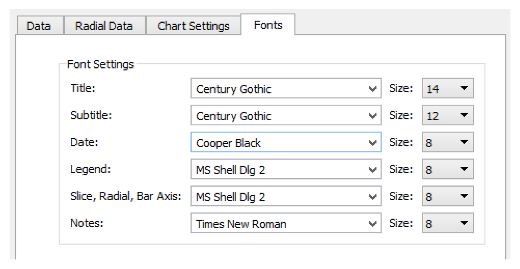Open the Title size dropdown showing 14
This screenshot has width=520, height=269.
coord(447,89)
